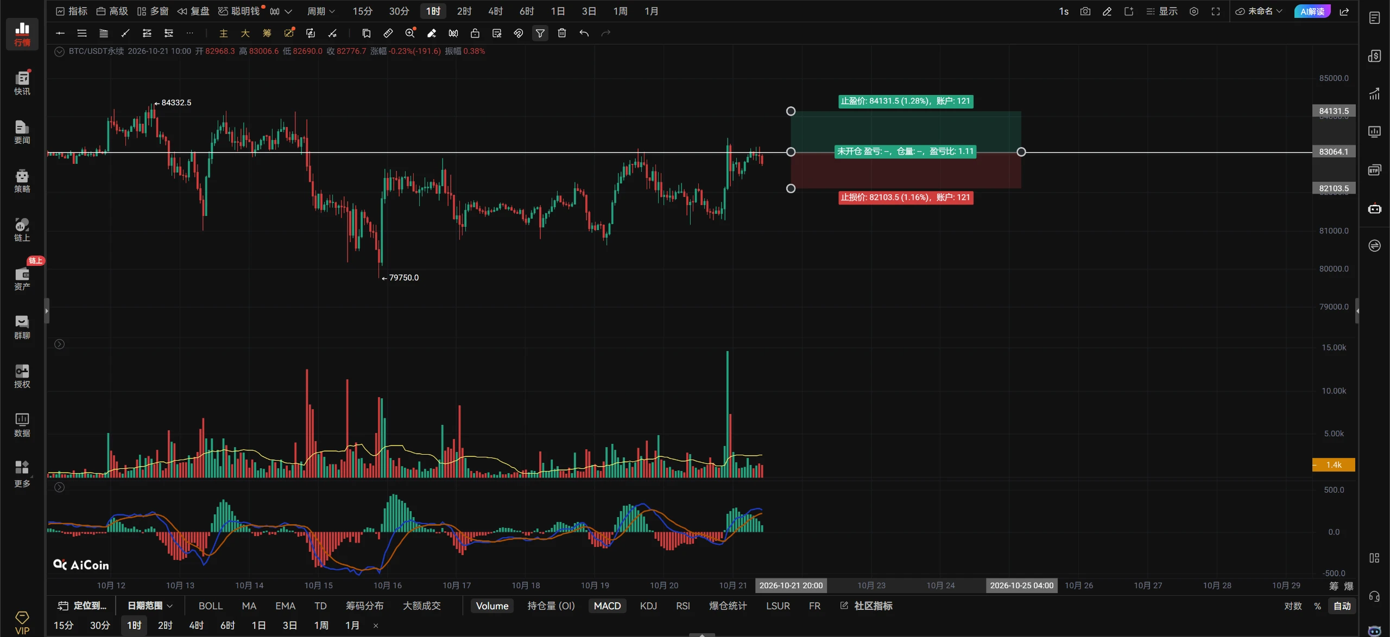Click the fullscreen icon in top bar
This screenshot has width=1390, height=637.
click(x=1216, y=11)
